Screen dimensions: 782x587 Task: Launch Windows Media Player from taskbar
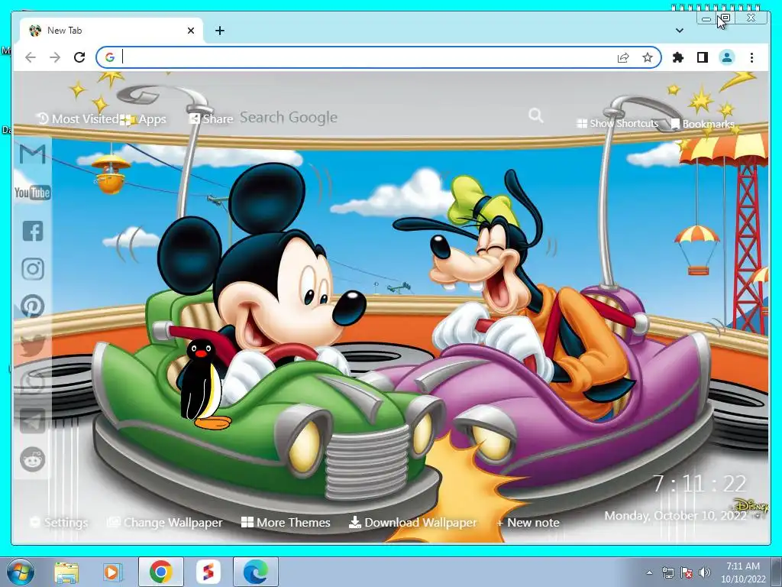(113, 572)
